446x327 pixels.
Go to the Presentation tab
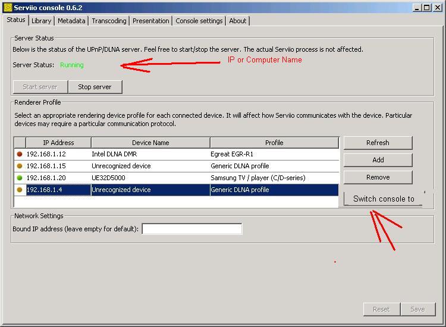point(150,21)
